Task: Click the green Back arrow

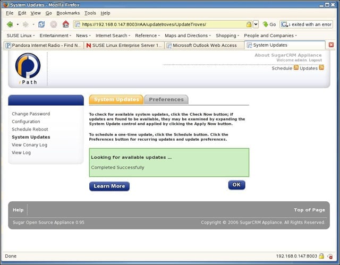Action: [x=10, y=24]
